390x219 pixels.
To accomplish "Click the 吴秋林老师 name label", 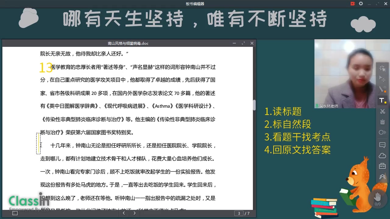I will 328,106.
